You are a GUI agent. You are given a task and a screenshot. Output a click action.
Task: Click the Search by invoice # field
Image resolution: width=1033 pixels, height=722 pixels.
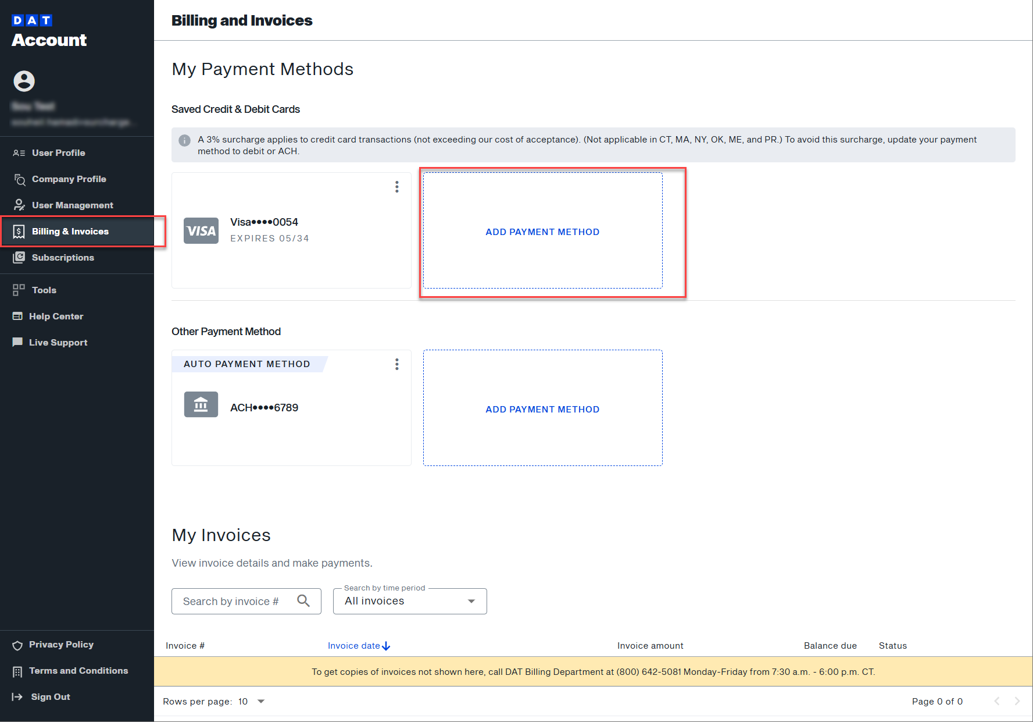(246, 601)
